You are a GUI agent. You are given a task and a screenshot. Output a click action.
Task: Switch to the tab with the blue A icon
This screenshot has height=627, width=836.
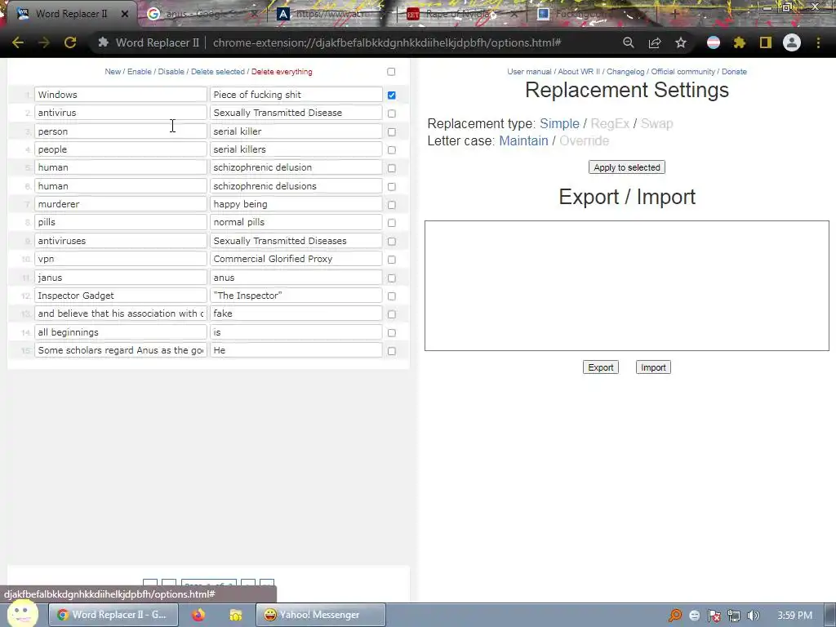pyautogui.click(x=331, y=14)
